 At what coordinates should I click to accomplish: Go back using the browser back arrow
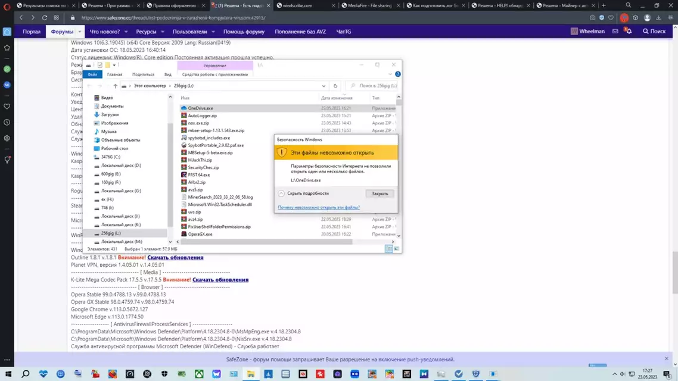coord(21,18)
